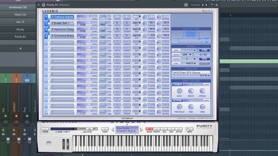This screenshot has width=278, height=156.
Task: Switch to the Seq page
Action: coord(164,129)
